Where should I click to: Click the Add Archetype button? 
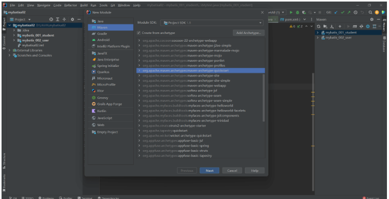coord(249,32)
